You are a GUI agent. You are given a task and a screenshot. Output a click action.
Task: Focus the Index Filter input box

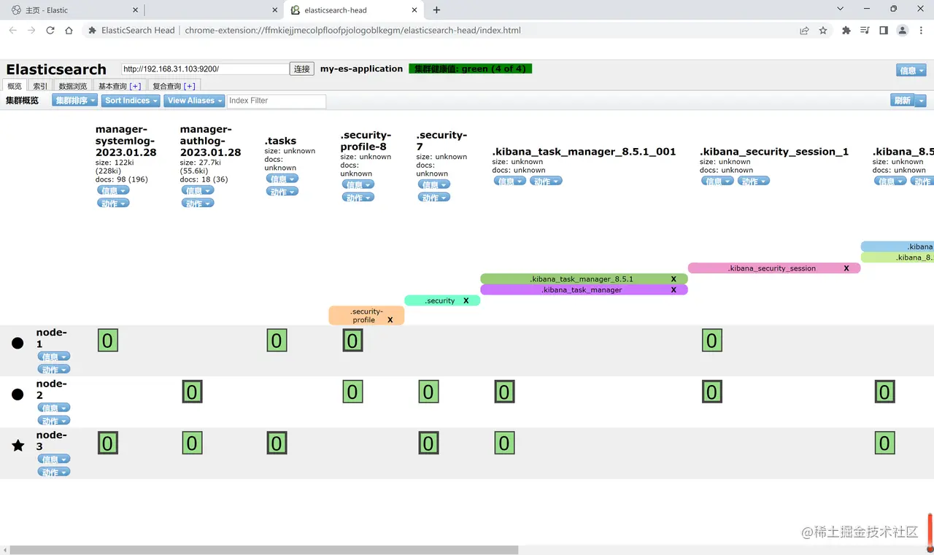click(x=277, y=101)
